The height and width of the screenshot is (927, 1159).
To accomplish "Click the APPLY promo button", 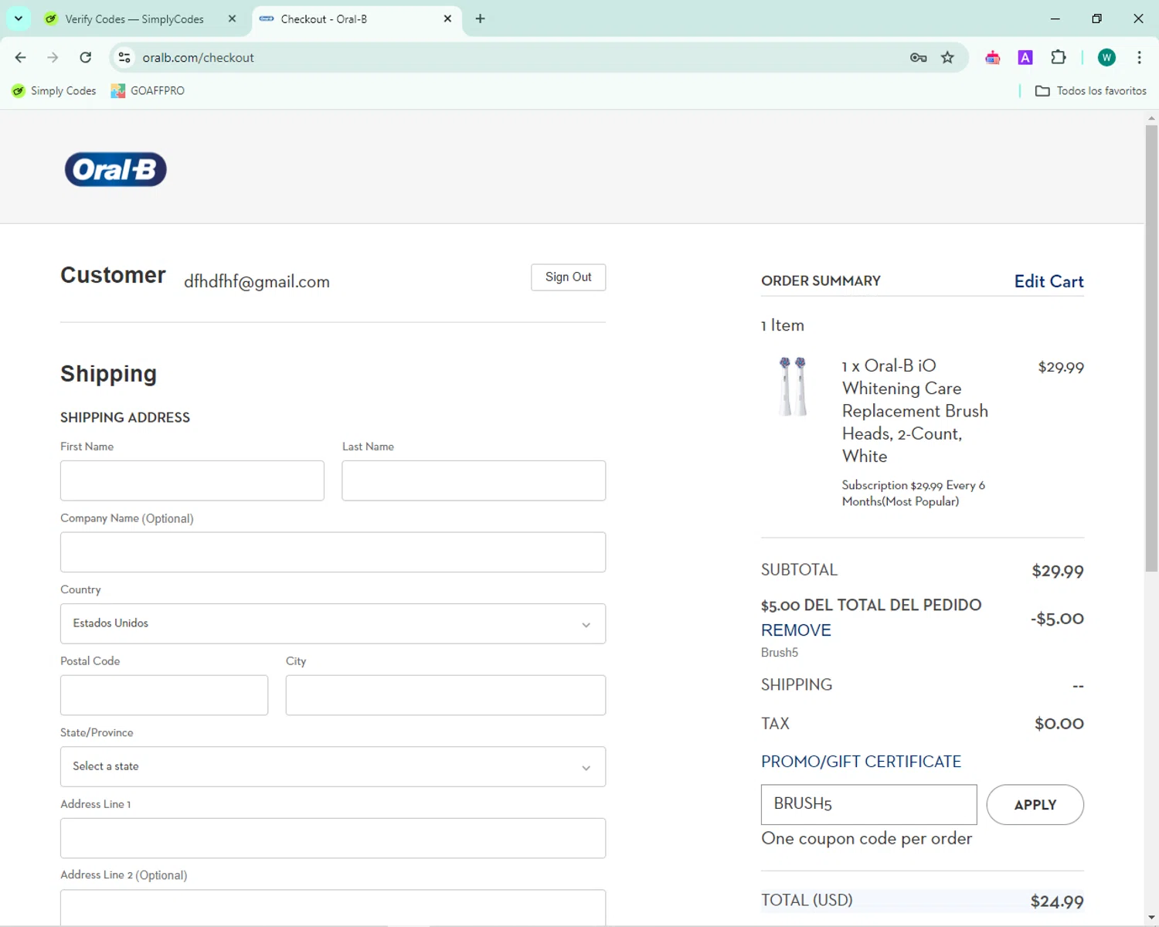I will click(1035, 805).
